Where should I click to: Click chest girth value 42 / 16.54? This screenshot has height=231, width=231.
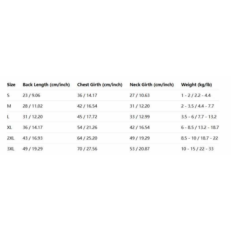87,106
